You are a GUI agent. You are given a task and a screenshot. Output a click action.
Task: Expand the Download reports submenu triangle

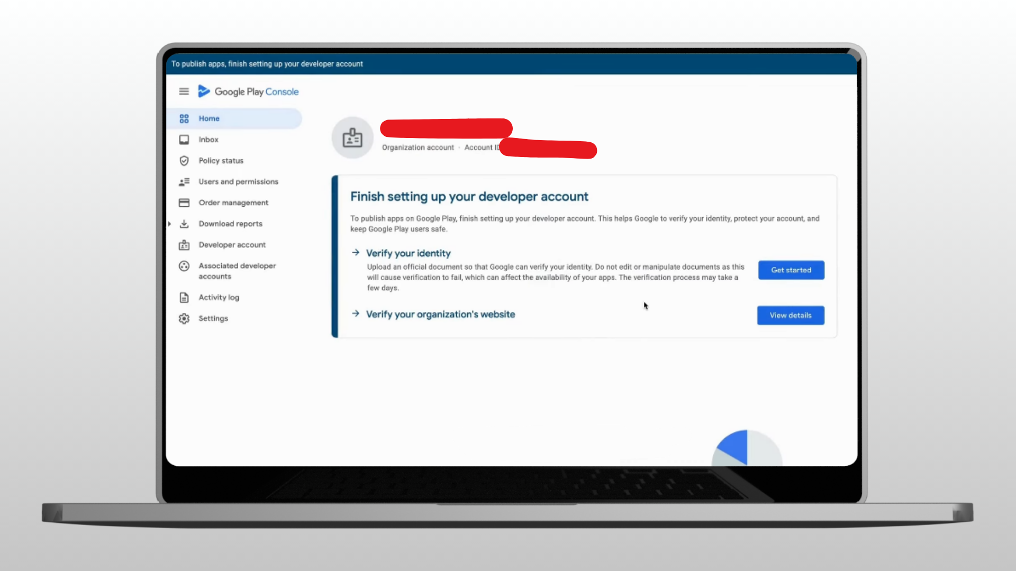[x=169, y=224]
